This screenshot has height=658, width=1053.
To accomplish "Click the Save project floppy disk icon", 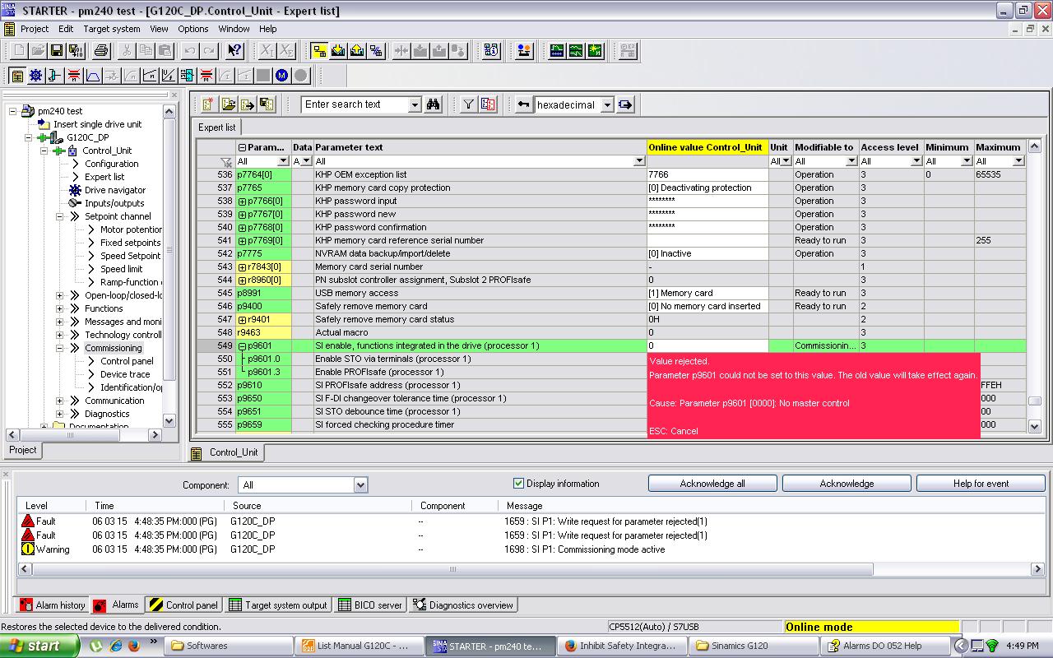I will point(57,51).
